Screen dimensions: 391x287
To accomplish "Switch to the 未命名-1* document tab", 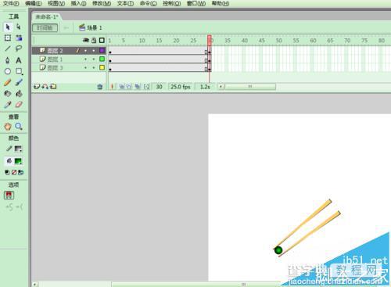I will [47, 17].
